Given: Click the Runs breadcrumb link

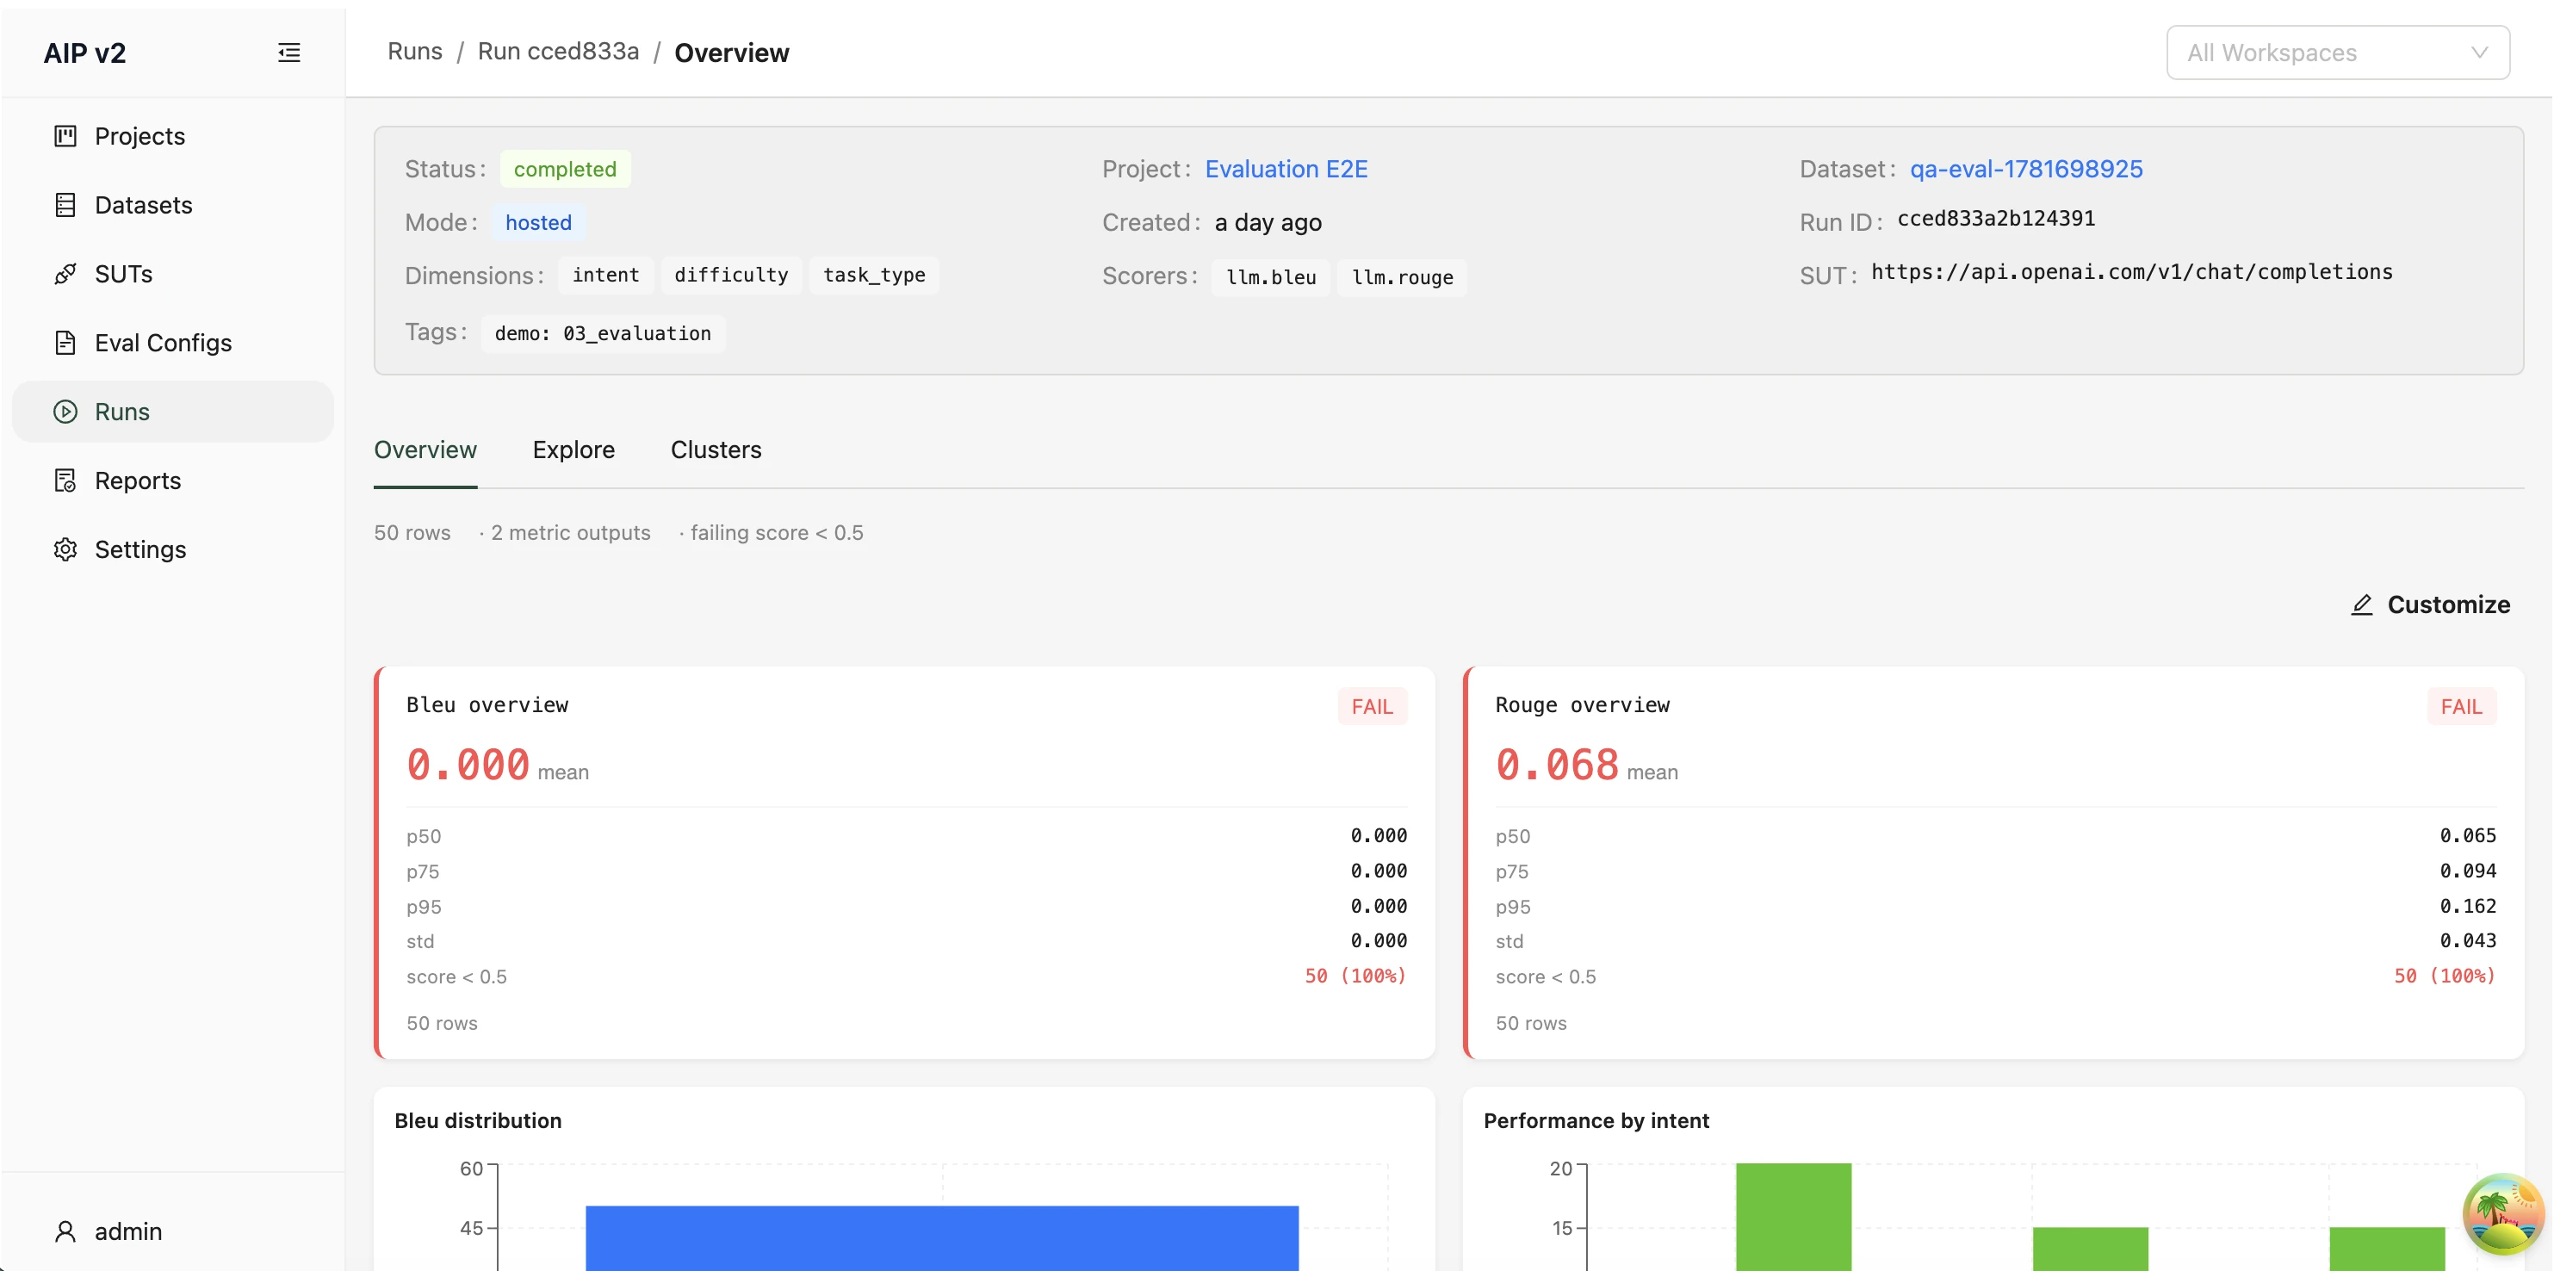Looking at the screenshot, I should click(x=414, y=52).
